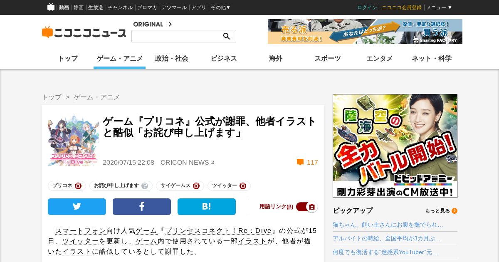Click the ニコニコ会員登録 link
This screenshot has width=499, height=262.
[402, 7]
